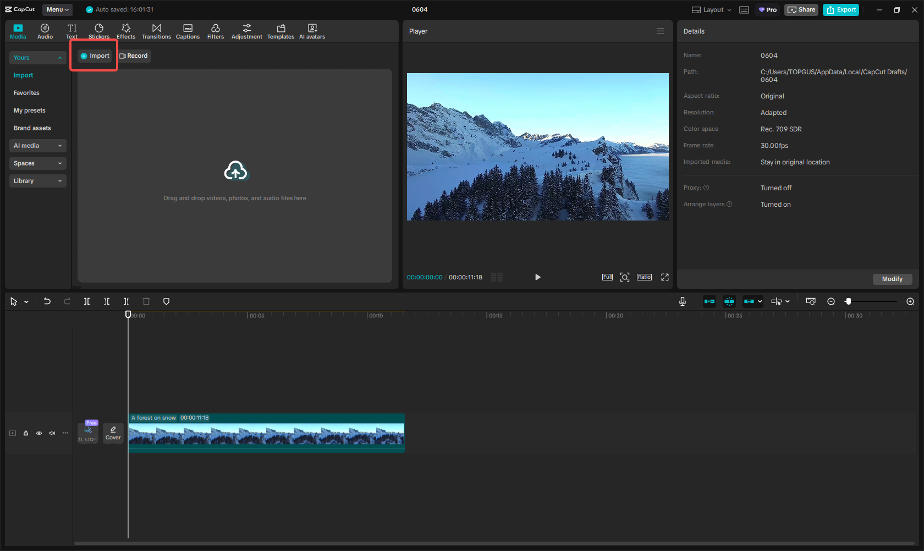924x551 pixels.
Task: Open the linked selection dropdown arrow
Action: point(760,301)
